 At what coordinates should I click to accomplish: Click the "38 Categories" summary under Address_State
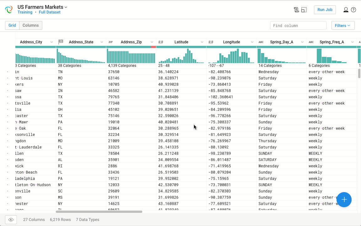70,66
